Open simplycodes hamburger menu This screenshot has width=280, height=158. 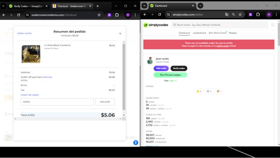[x=273, y=25]
